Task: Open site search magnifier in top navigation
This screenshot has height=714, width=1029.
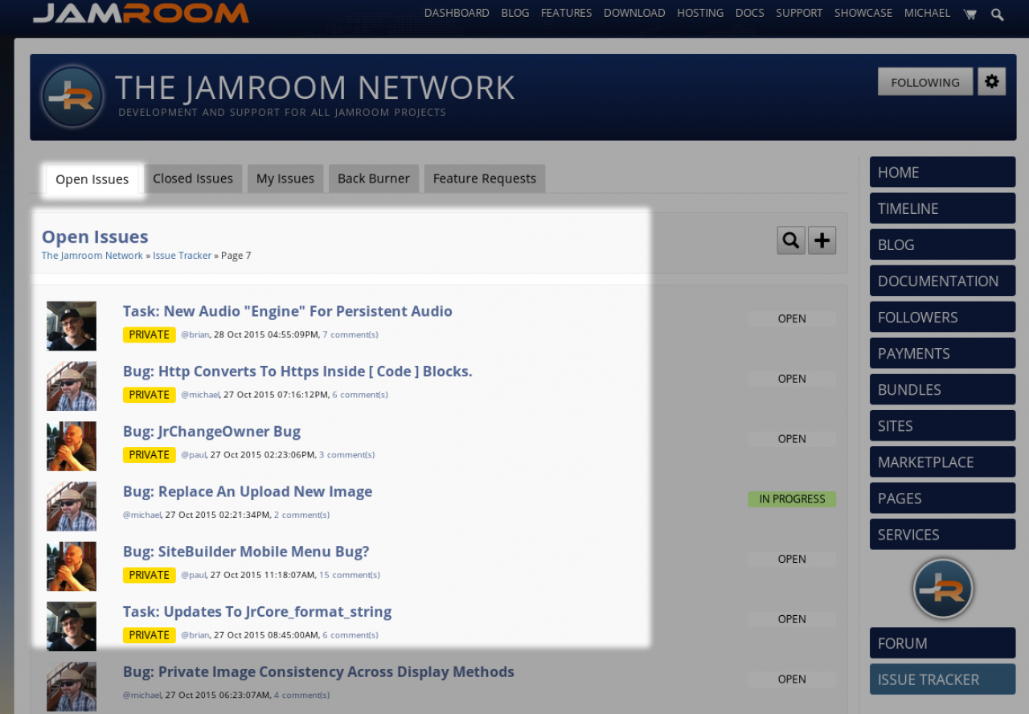Action: (998, 14)
